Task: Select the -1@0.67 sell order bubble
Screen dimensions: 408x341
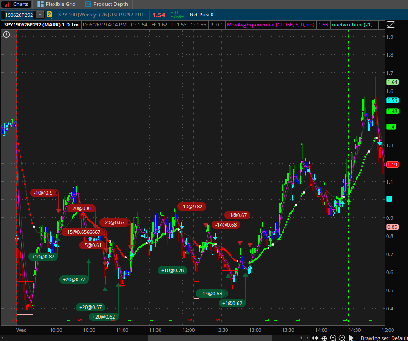Action: (x=237, y=215)
